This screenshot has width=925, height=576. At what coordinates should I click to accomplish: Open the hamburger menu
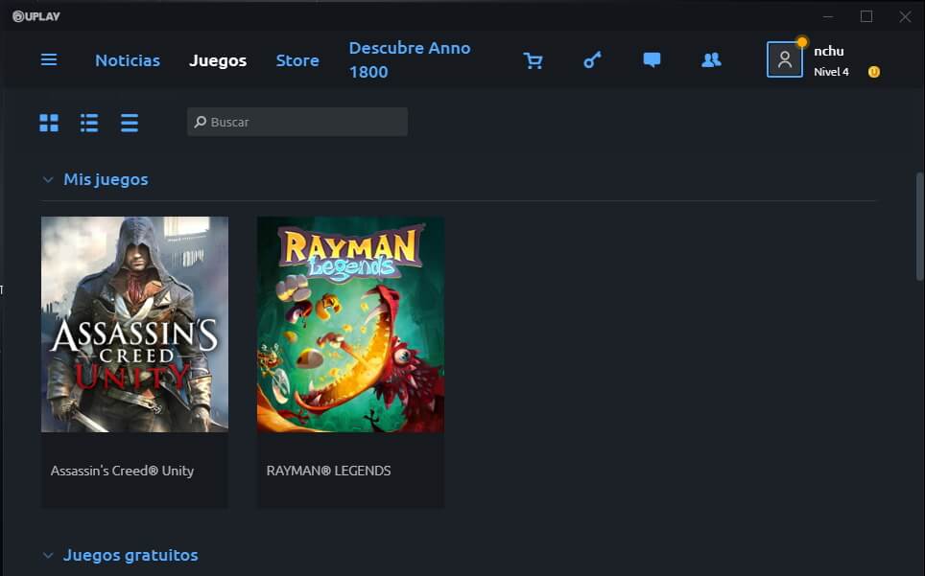[49, 59]
